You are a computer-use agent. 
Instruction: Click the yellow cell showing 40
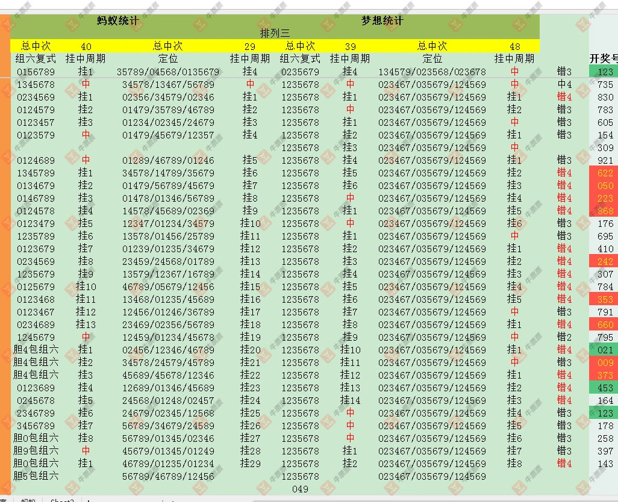[x=86, y=46]
